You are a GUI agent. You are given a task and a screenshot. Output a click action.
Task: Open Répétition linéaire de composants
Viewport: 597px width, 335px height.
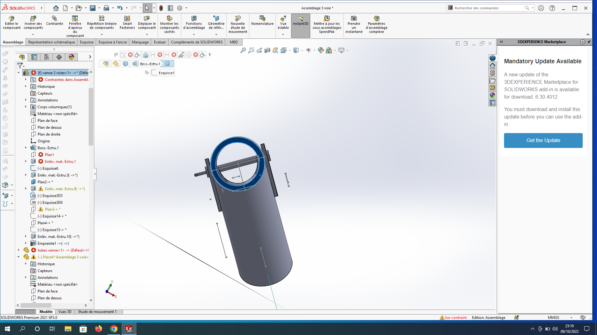click(x=102, y=23)
